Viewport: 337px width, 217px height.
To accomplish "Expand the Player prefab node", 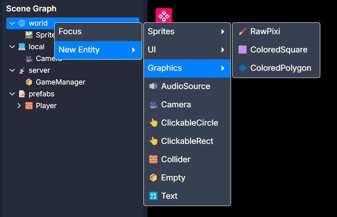I will click(x=19, y=106).
